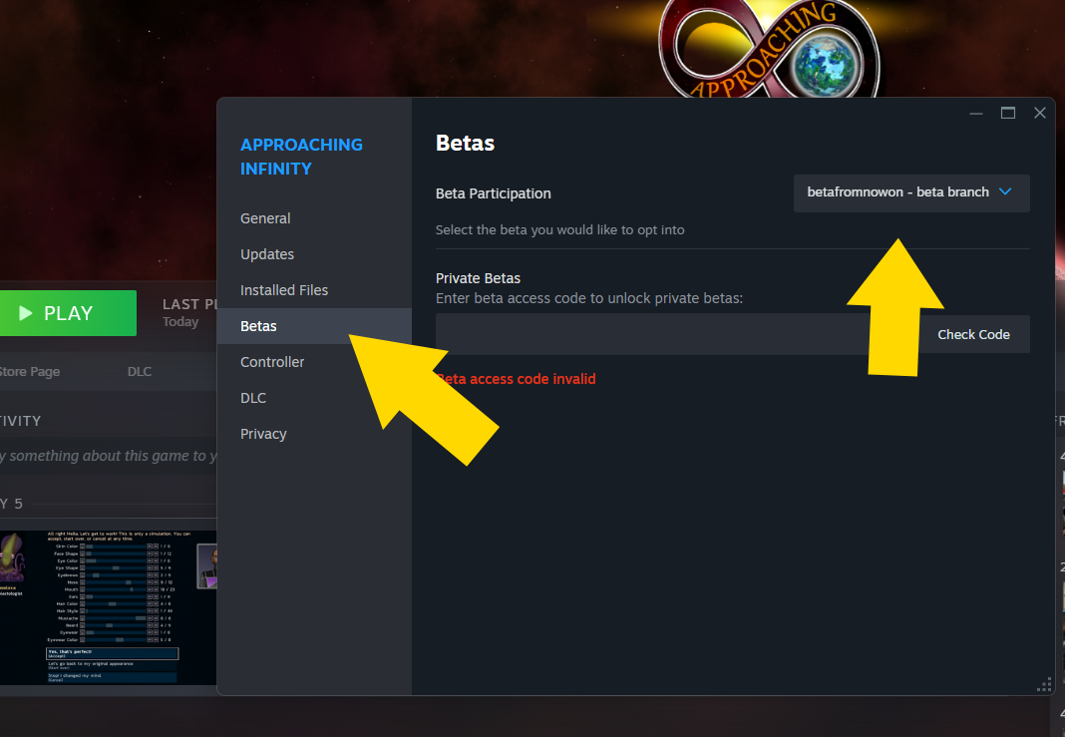Open the DLC section in properties
Image resolution: width=1065 pixels, height=737 pixels.
click(314, 399)
